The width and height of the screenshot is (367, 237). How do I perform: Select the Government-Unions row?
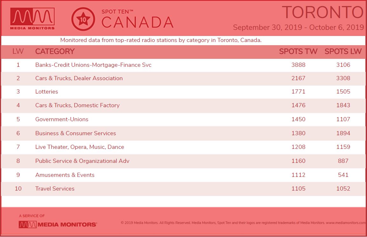(183, 120)
